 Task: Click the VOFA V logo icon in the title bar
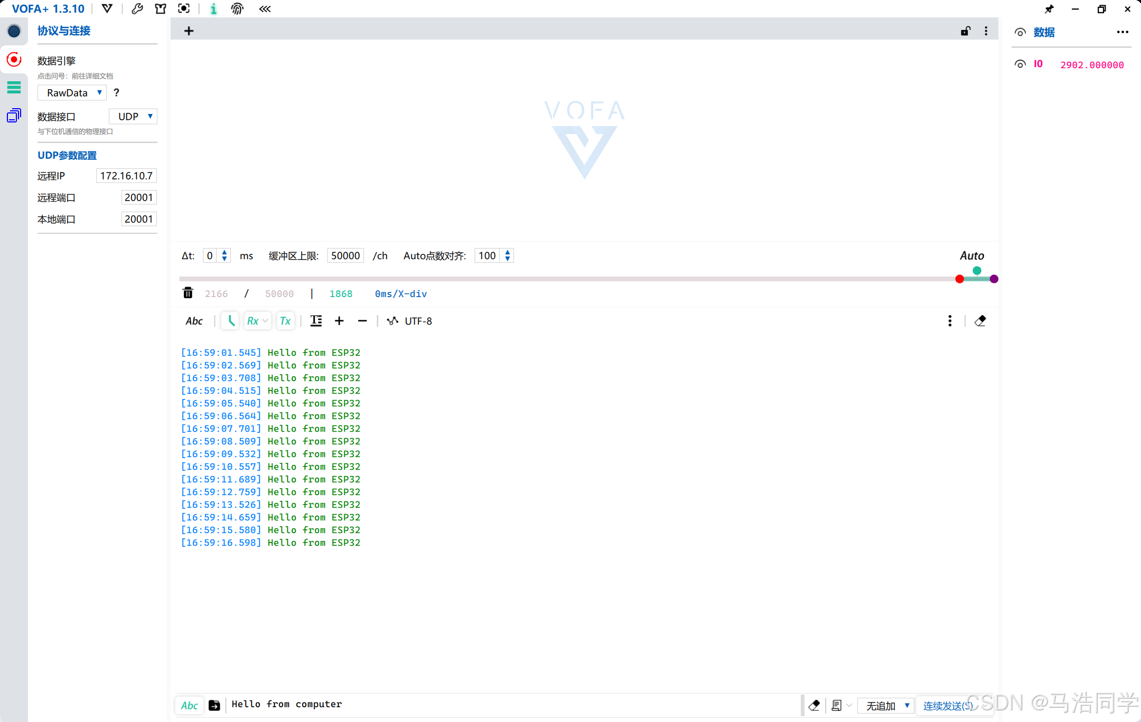107,8
